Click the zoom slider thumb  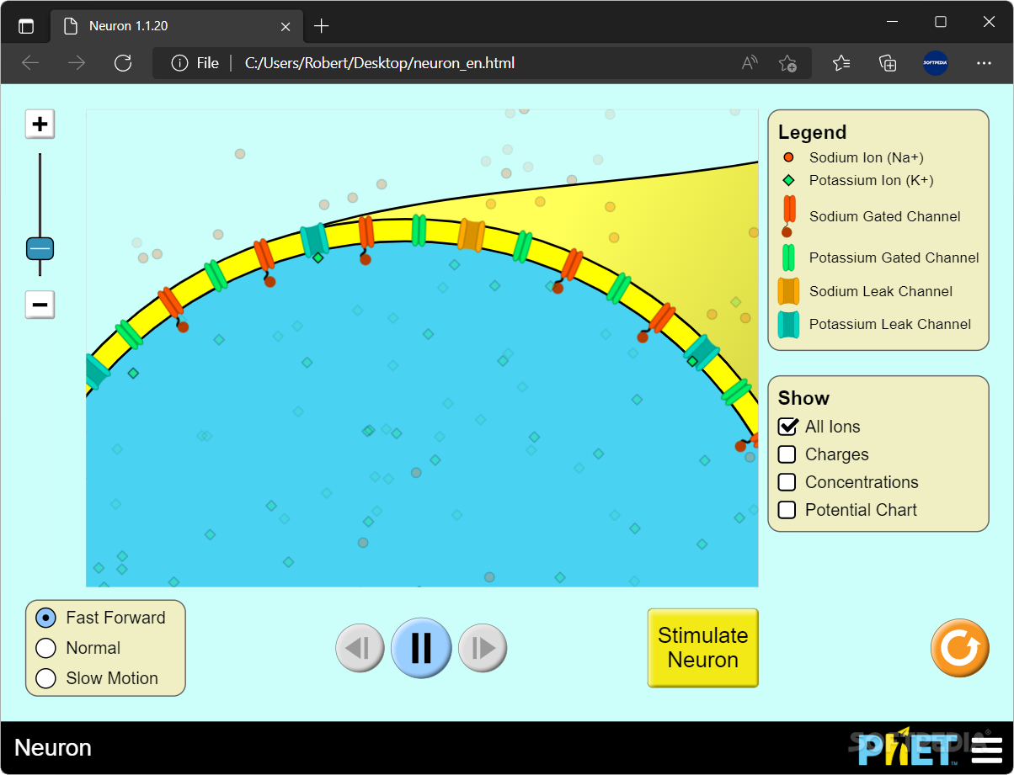pos(40,249)
